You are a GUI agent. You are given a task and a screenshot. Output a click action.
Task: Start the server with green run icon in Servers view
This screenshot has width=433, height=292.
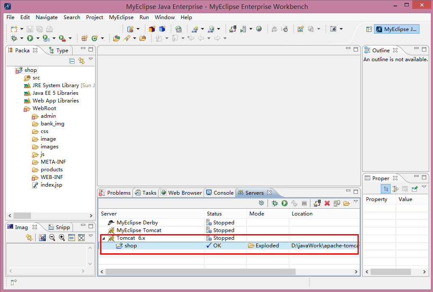[x=285, y=204]
